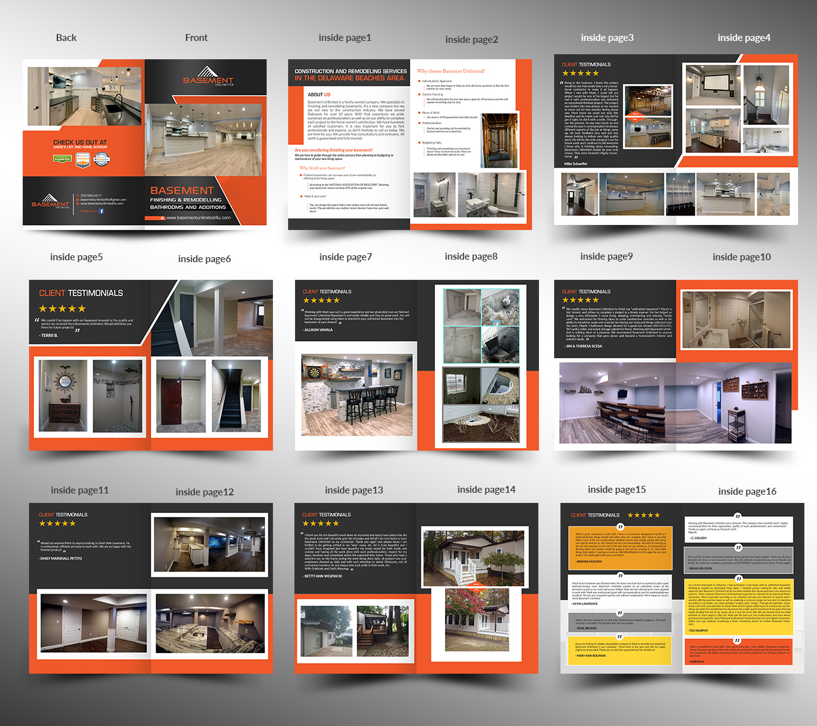Click the "inside page14" label

[x=486, y=490]
